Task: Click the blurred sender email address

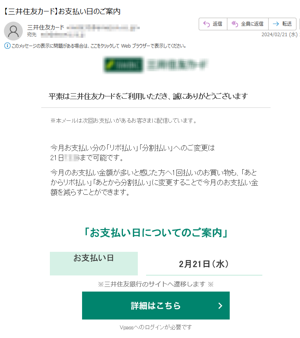Action: tap(103, 28)
